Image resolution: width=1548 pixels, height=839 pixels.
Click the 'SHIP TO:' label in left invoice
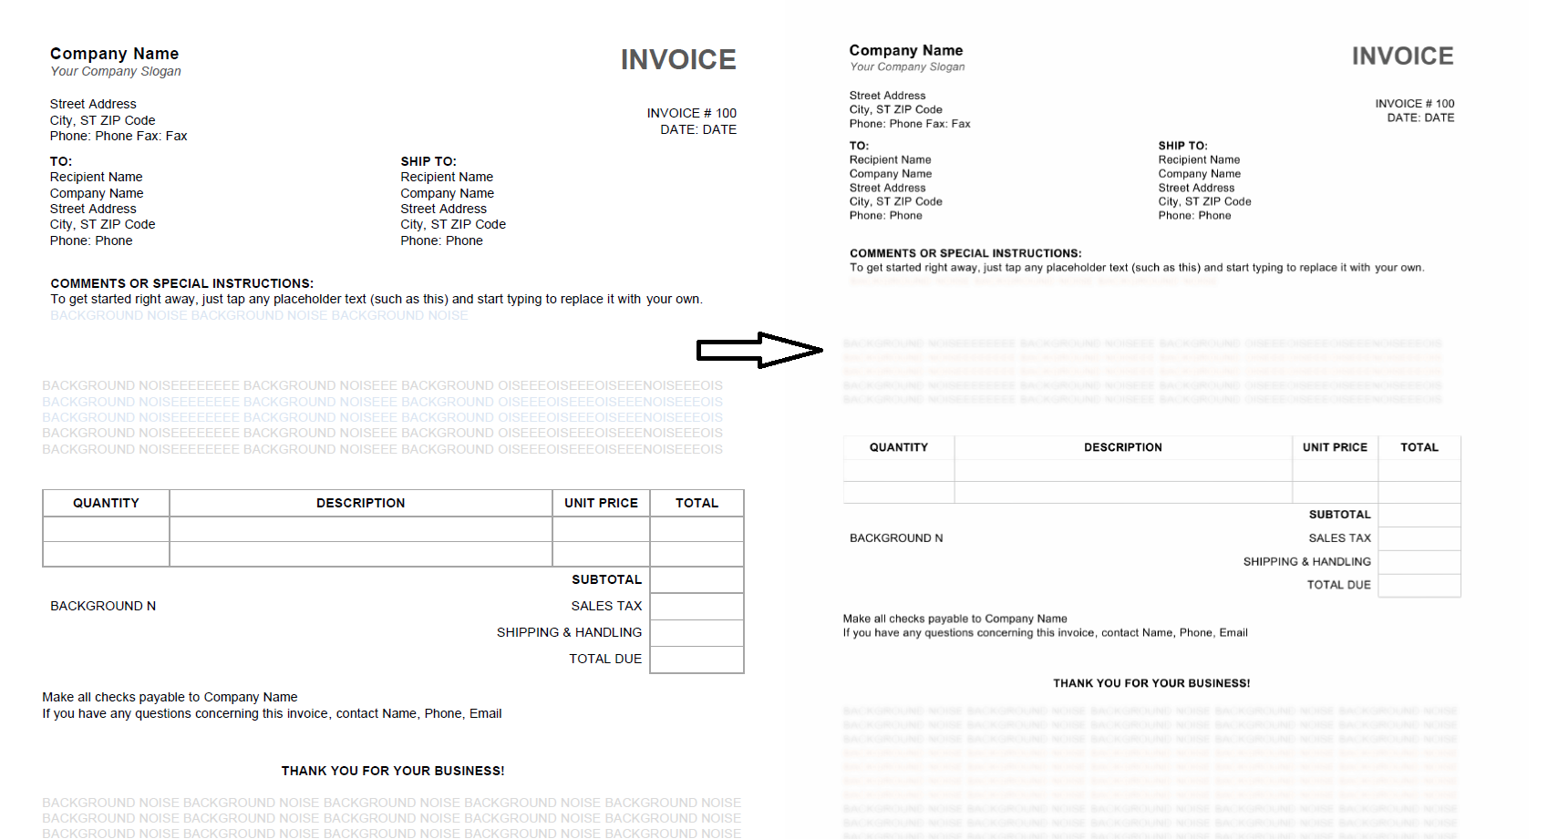[x=428, y=161]
